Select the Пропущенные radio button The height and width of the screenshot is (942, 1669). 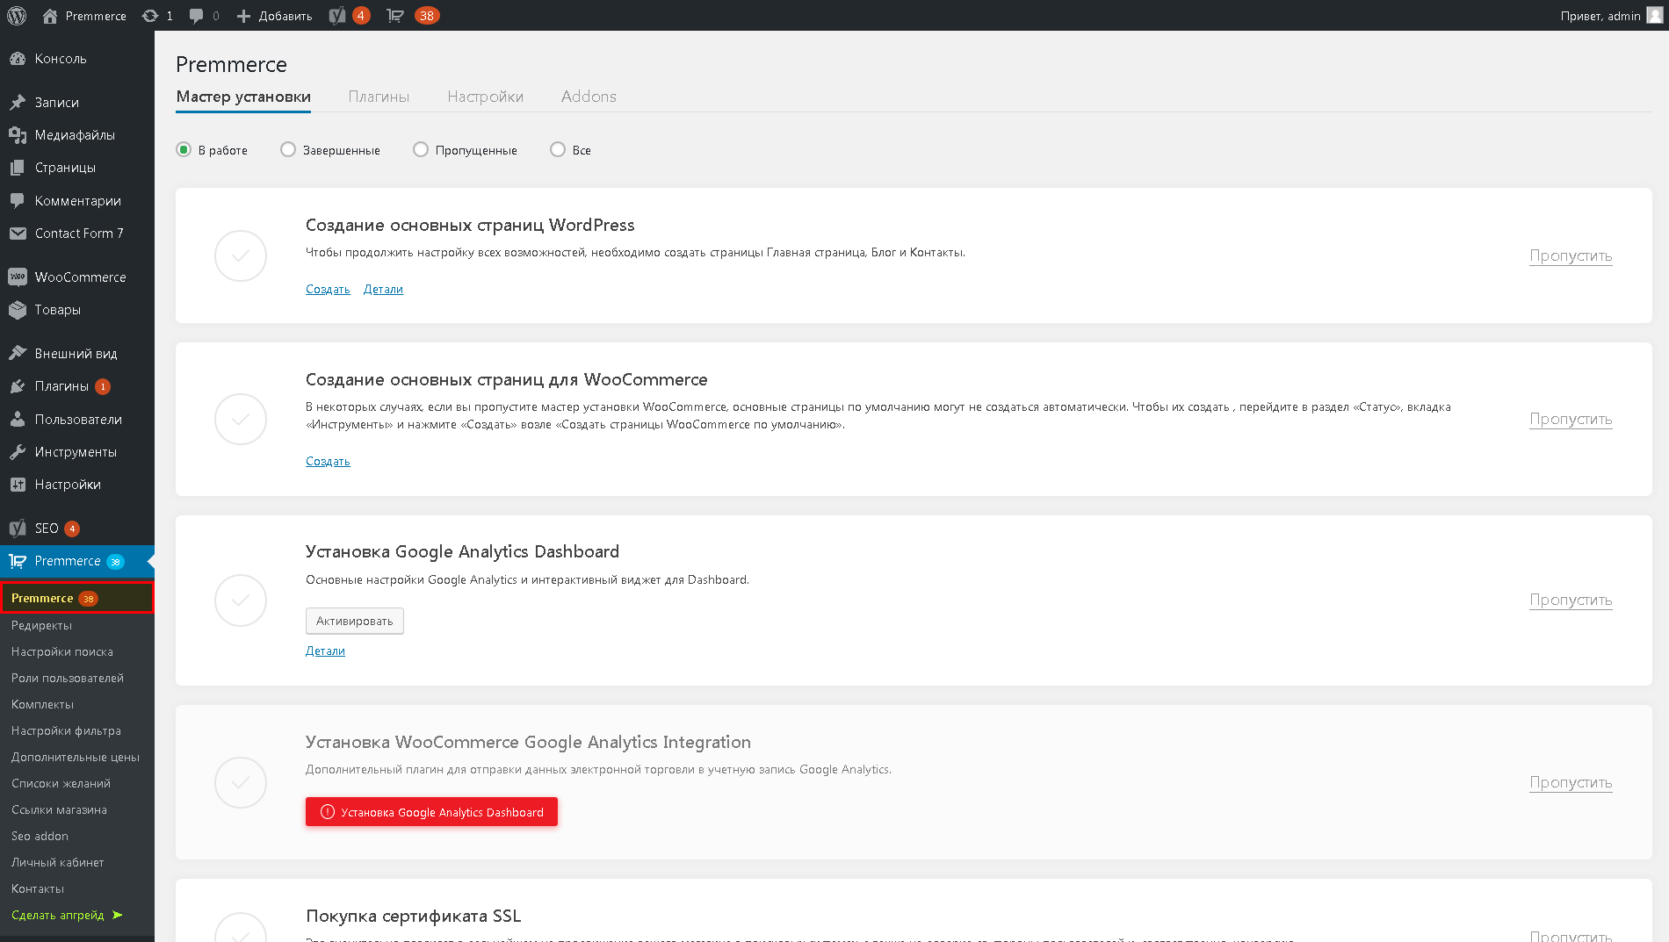[x=421, y=149]
